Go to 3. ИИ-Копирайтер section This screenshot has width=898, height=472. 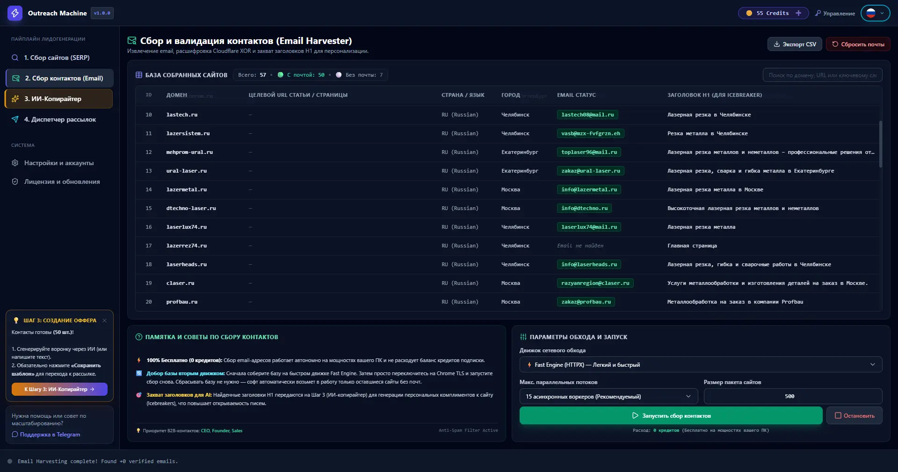(59, 99)
